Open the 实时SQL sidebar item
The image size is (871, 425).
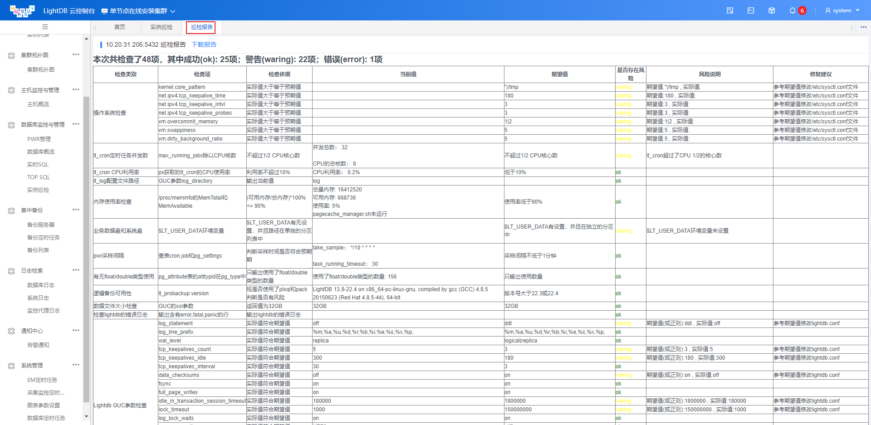(x=38, y=165)
